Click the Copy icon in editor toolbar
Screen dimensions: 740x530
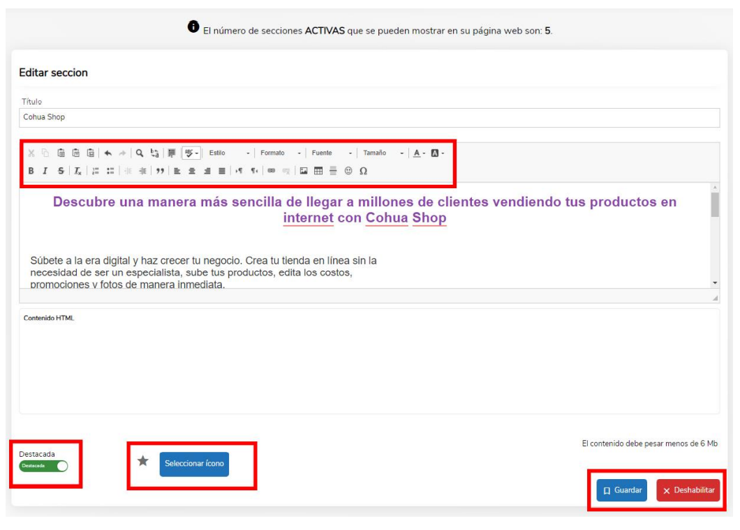point(45,153)
